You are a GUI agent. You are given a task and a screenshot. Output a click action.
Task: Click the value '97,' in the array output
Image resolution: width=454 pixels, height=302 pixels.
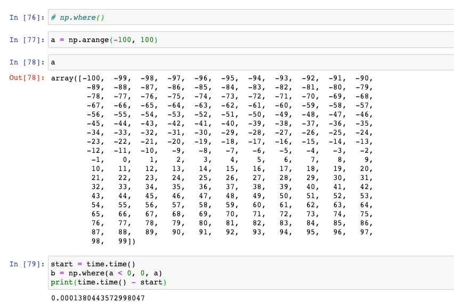[367, 232]
